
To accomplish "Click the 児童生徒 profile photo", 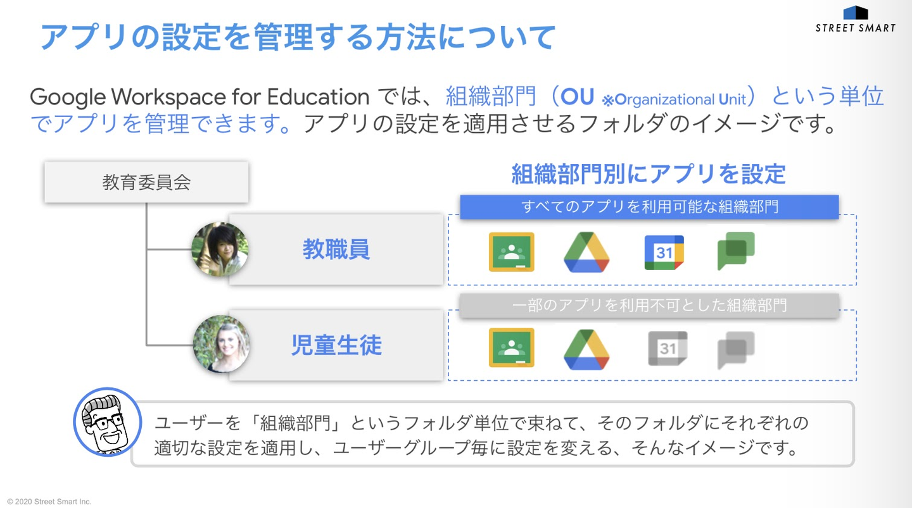I will [221, 344].
